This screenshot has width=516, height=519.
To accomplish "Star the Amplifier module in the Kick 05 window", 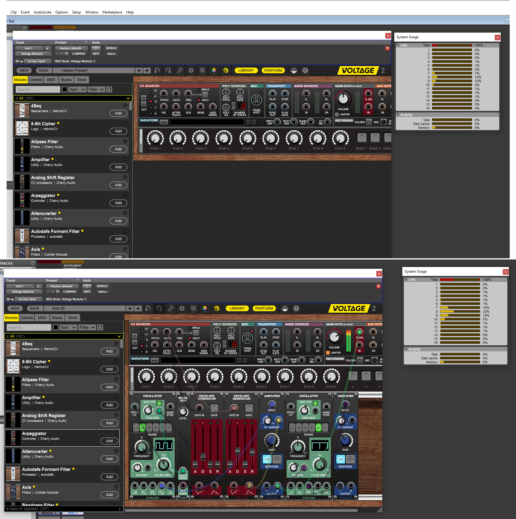I will tap(116, 397).
